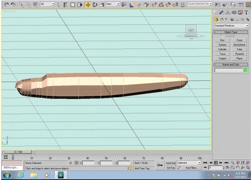Create a Teapot primitive

coord(222,58)
